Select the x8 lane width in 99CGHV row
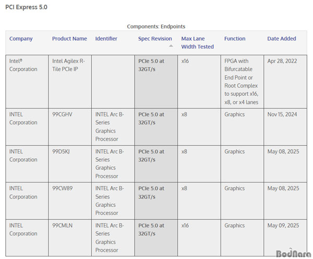This screenshot has height=259, width=313. click(184, 115)
